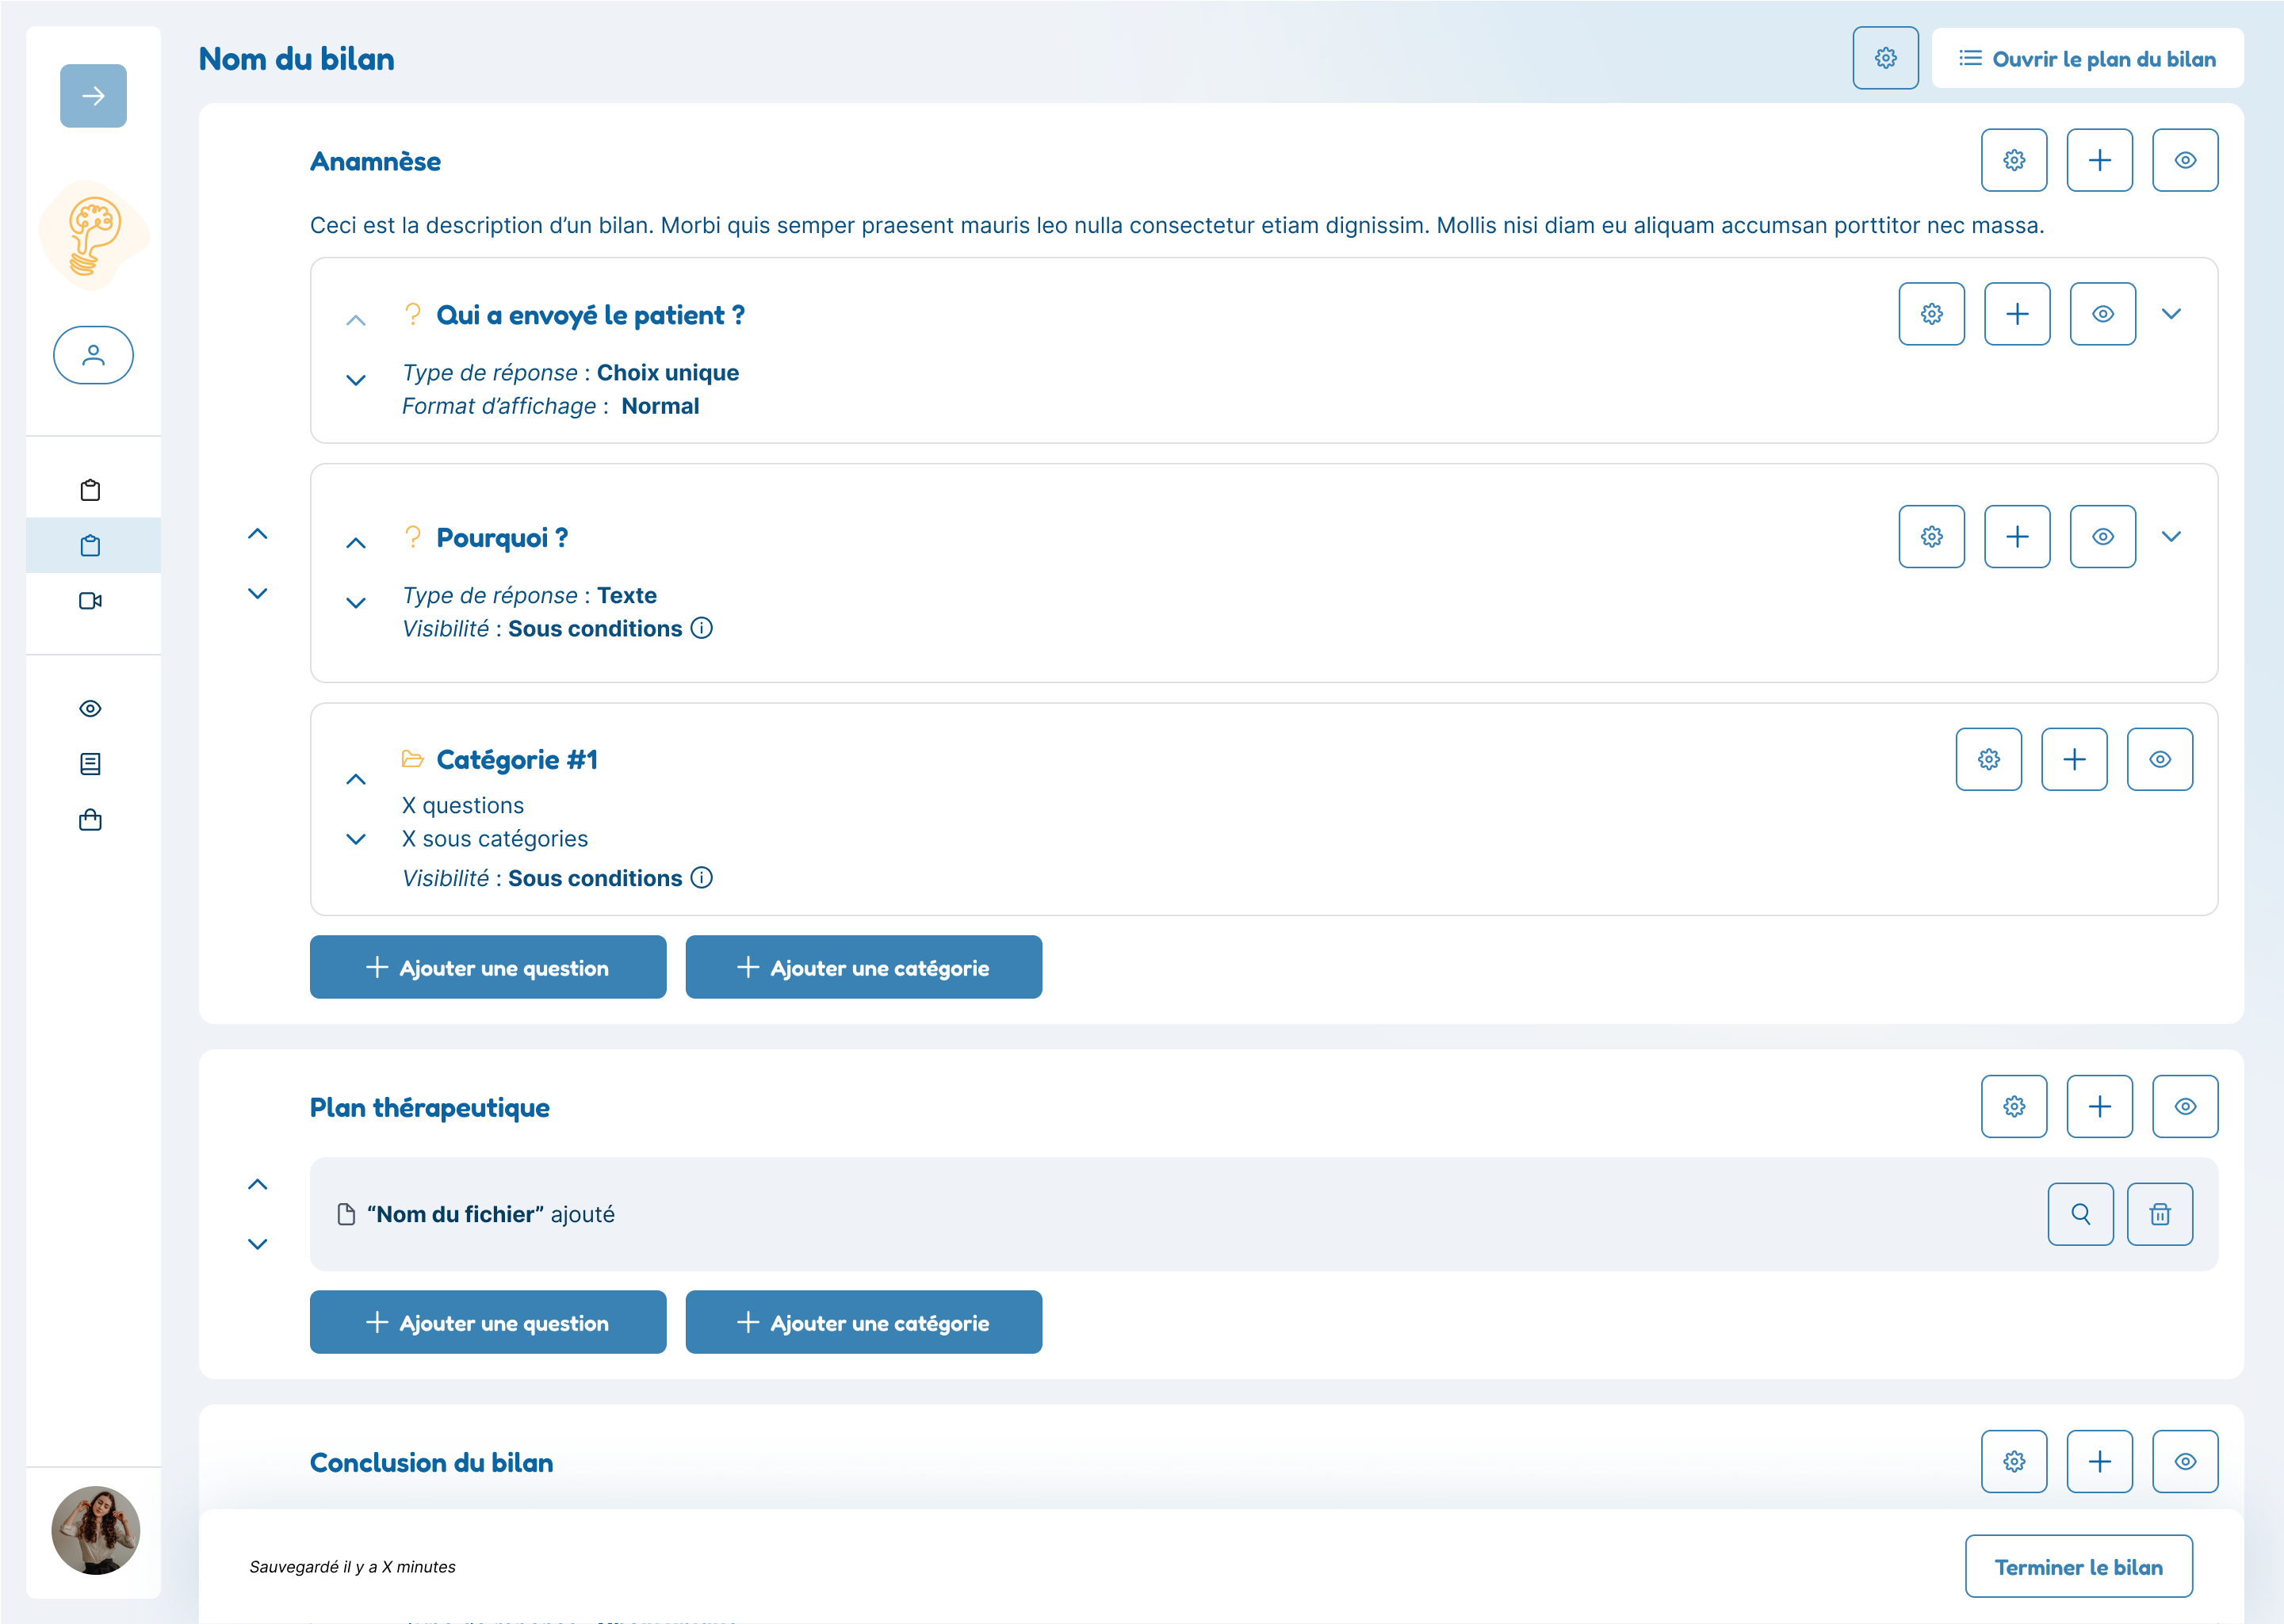Open the user profile icon in sidebar
The height and width of the screenshot is (1624, 2284).
click(x=93, y=355)
